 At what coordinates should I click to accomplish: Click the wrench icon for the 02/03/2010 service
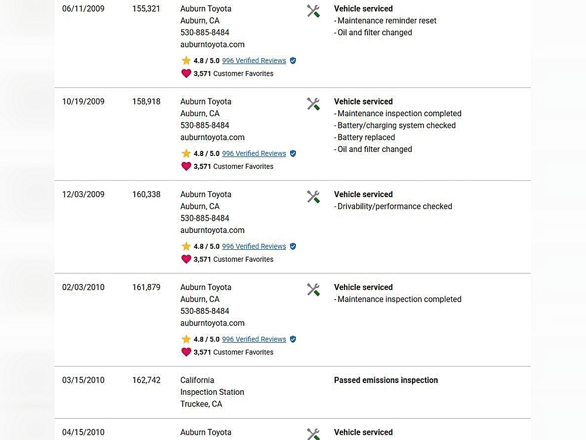coord(314,289)
